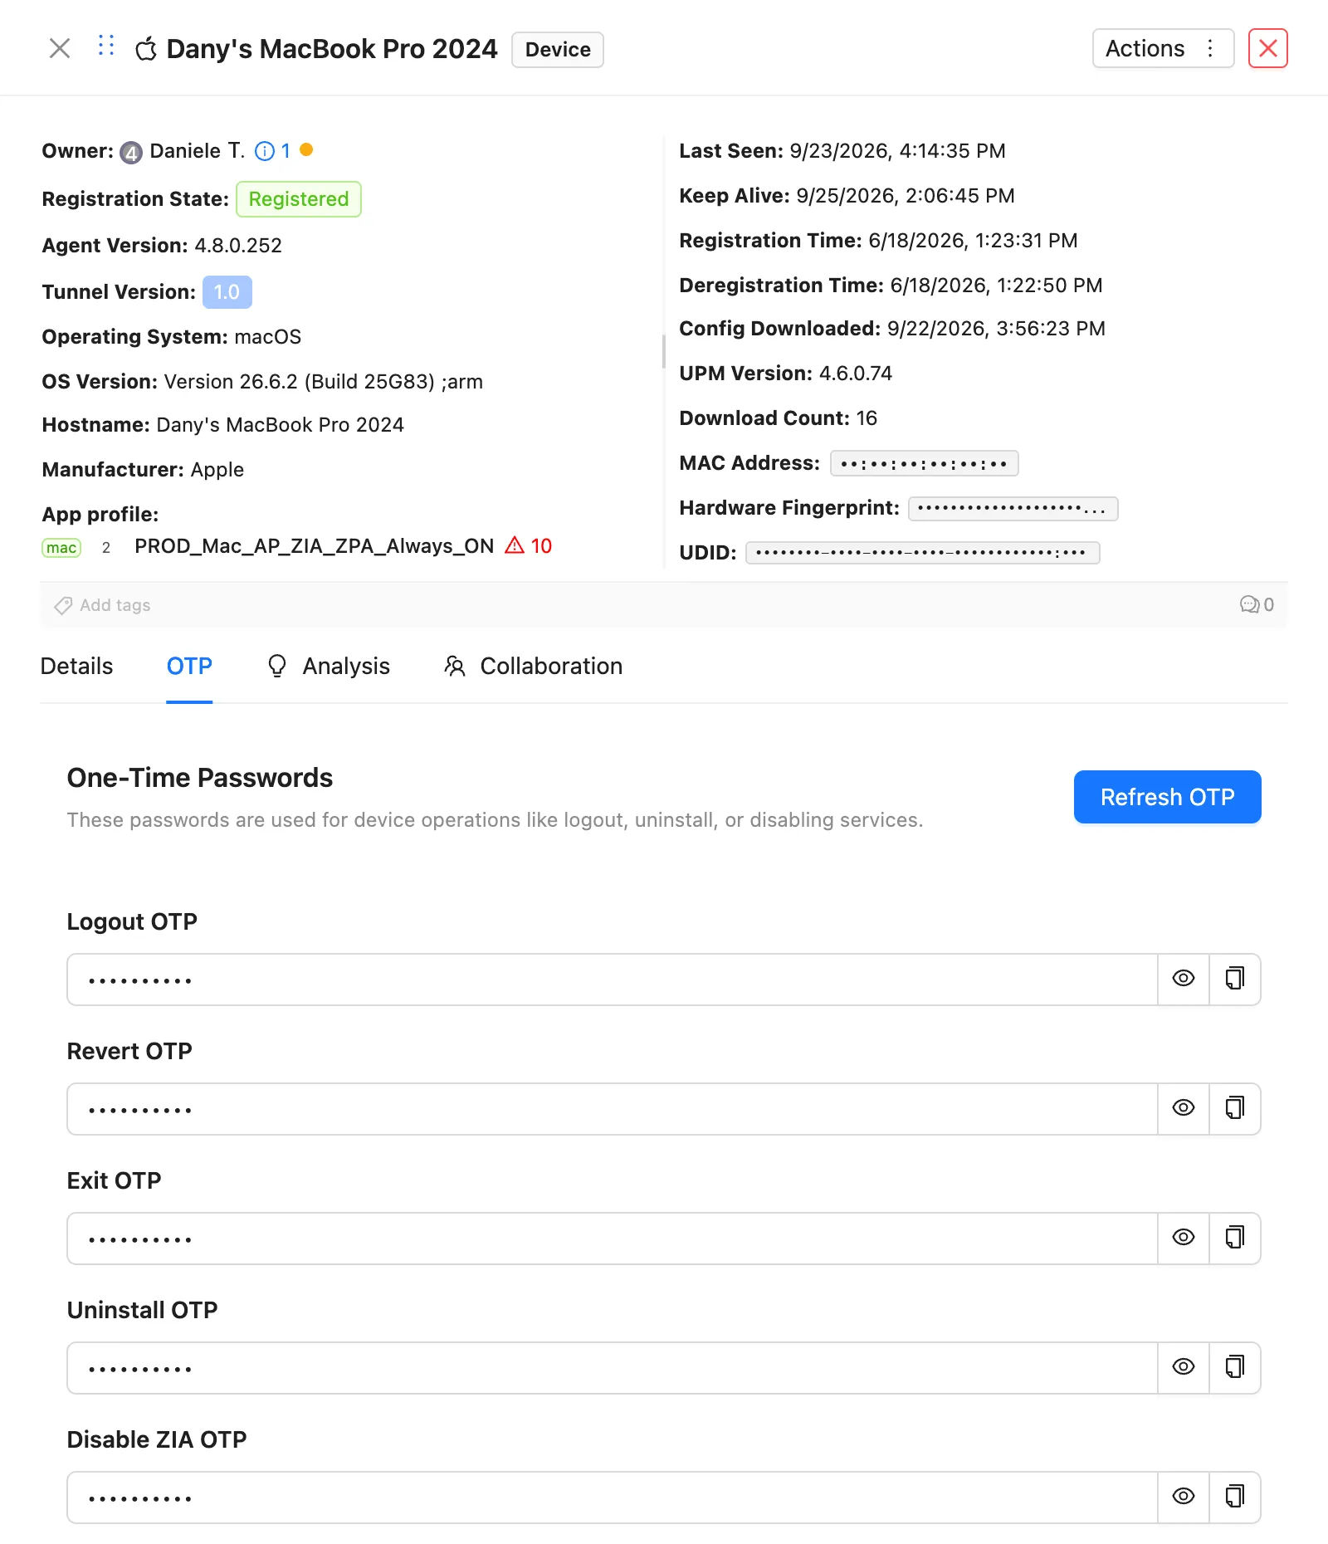Click the Logout OTP password field
1328x1544 pixels.
[613, 980]
